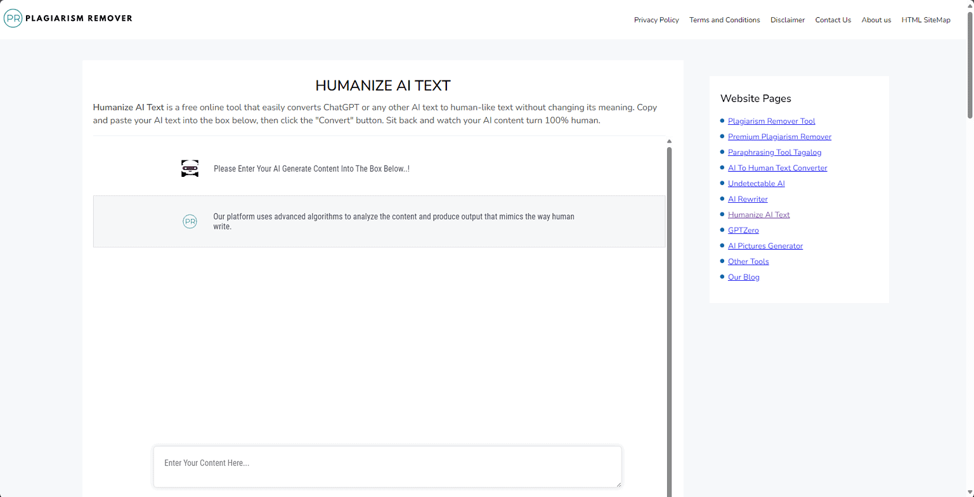Click the robot icon above the prompt text
Screen dimensions: 974x497
(189, 168)
